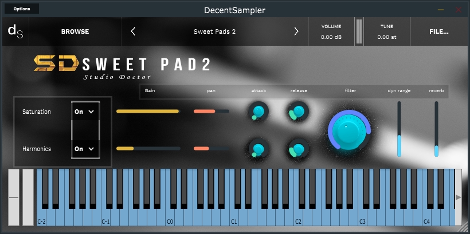Click the dyn range column header
Screen dimensions: 470x234
[x=399, y=90]
